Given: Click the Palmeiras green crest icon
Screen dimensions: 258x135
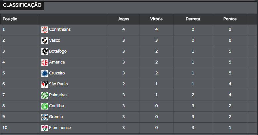Looking at the screenshot, I should [44, 95].
